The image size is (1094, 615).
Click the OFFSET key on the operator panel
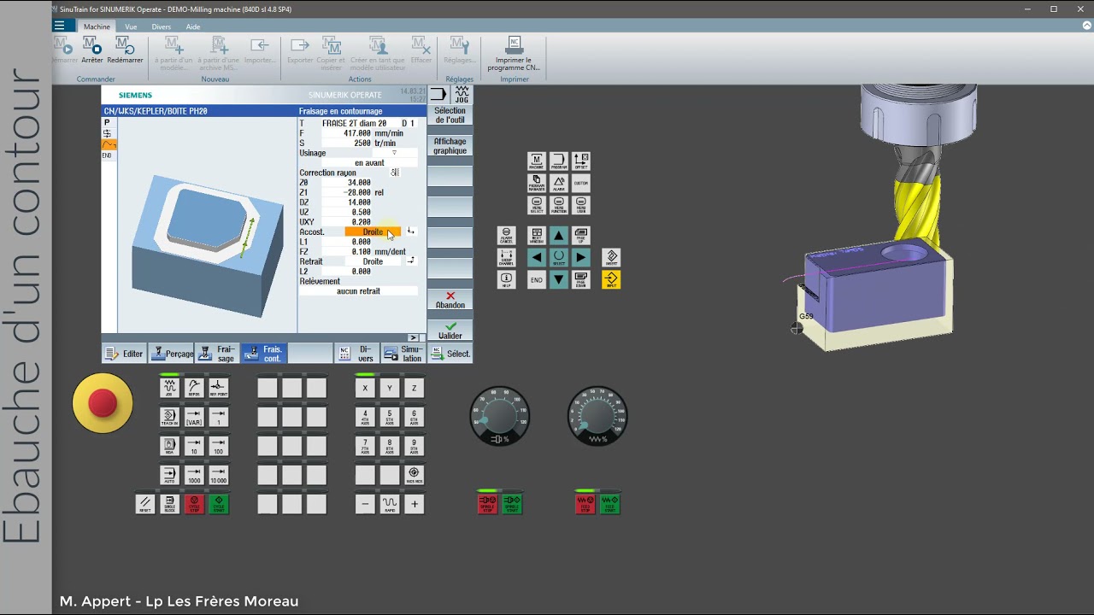coord(581,161)
